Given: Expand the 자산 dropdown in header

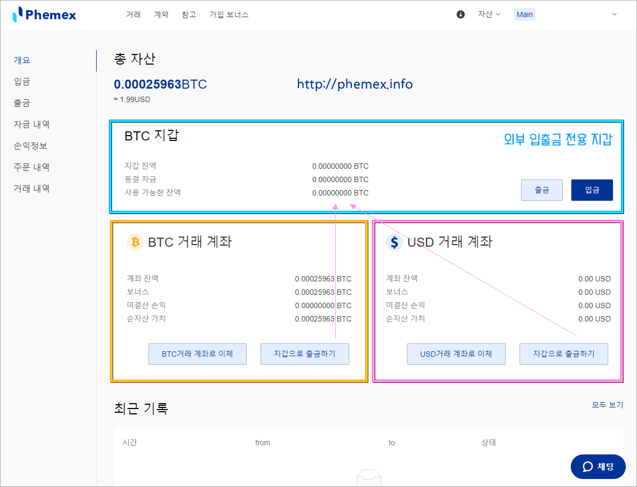Looking at the screenshot, I should tap(489, 14).
